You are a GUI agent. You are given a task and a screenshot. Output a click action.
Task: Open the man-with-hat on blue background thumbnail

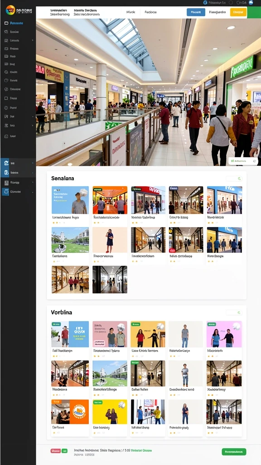click(x=70, y=200)
